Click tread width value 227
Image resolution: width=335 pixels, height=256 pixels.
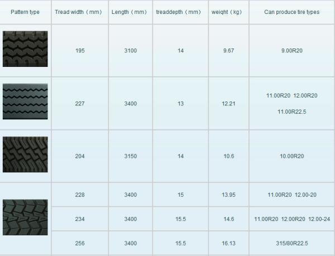[x=80, y=104]
